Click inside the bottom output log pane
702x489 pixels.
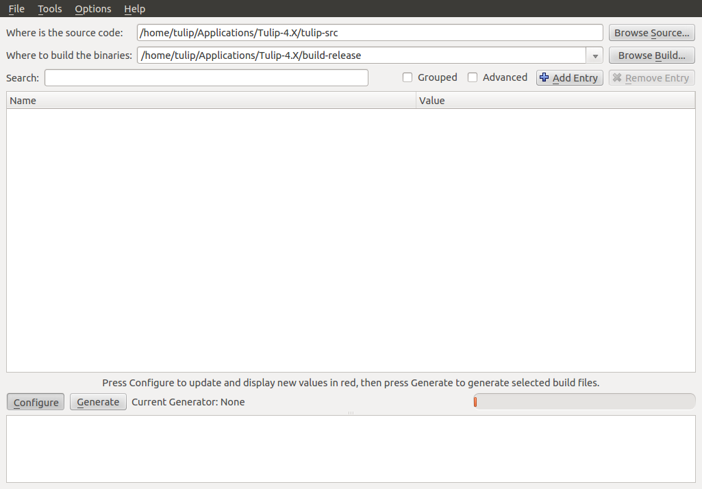[x=351, y=449]
